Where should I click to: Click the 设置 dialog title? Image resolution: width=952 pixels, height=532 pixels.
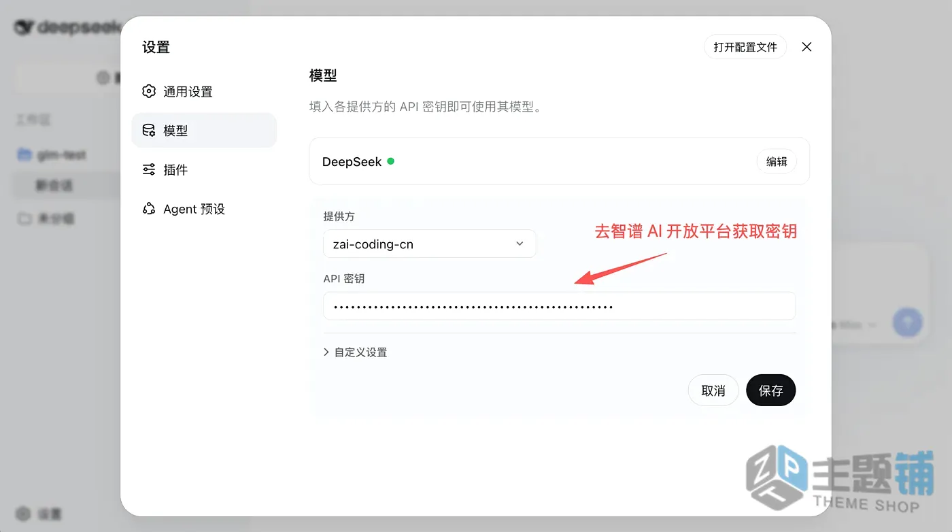[156, 47]
